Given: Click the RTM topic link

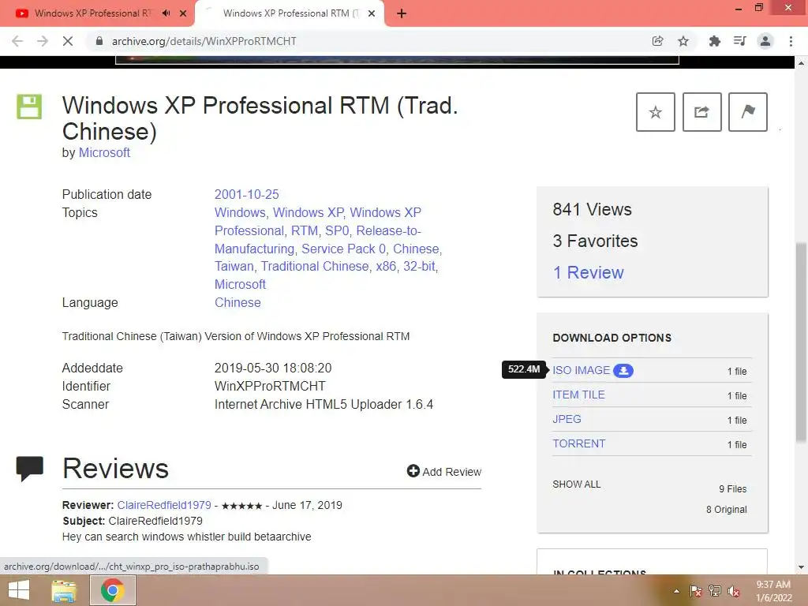Looking at the screenshot, I should click(x=305, y=231).
